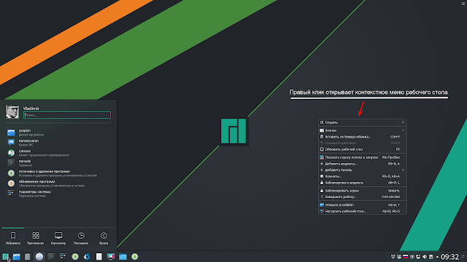467x262 pixels.
Task: Show hidden tray icons with up arrow
Action: 437,257
